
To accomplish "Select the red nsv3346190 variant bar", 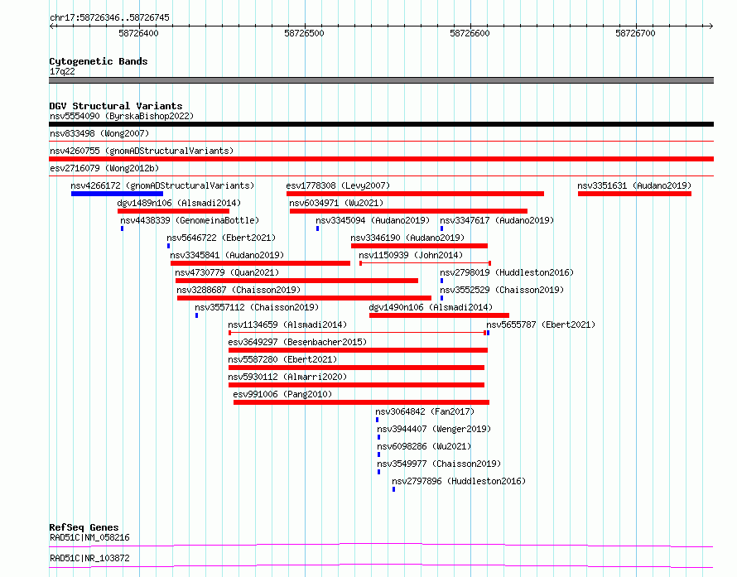I will pyautogui.click(x=419, y=246).
